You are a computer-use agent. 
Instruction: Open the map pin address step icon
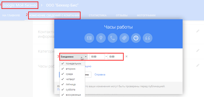[101, 38]
